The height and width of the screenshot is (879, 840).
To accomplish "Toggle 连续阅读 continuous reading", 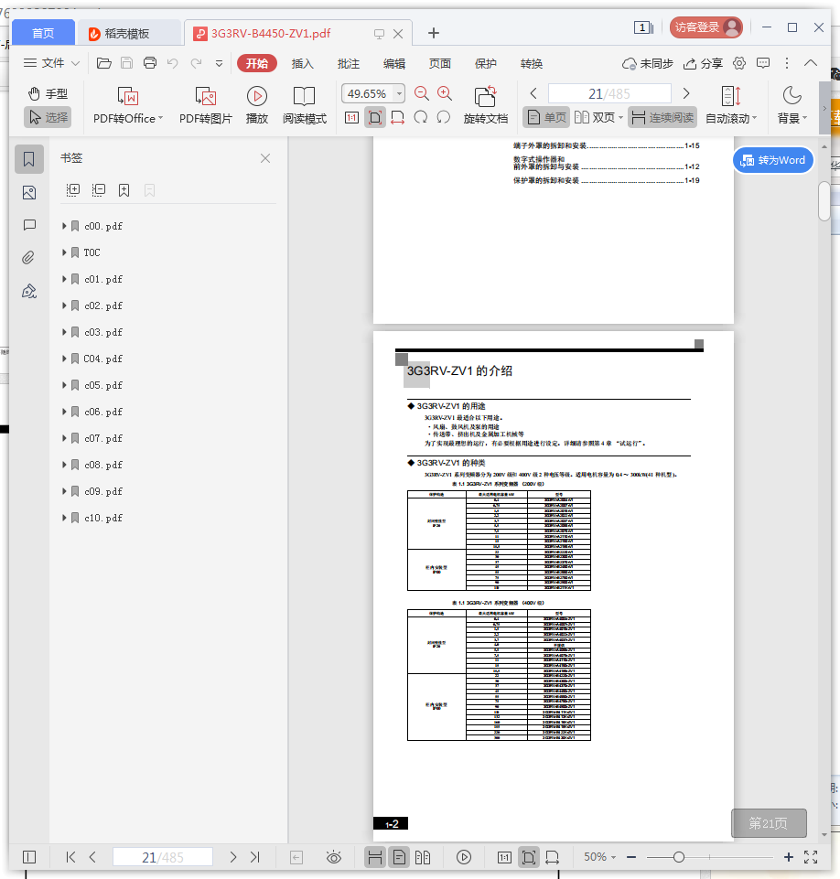I will 662,117.
